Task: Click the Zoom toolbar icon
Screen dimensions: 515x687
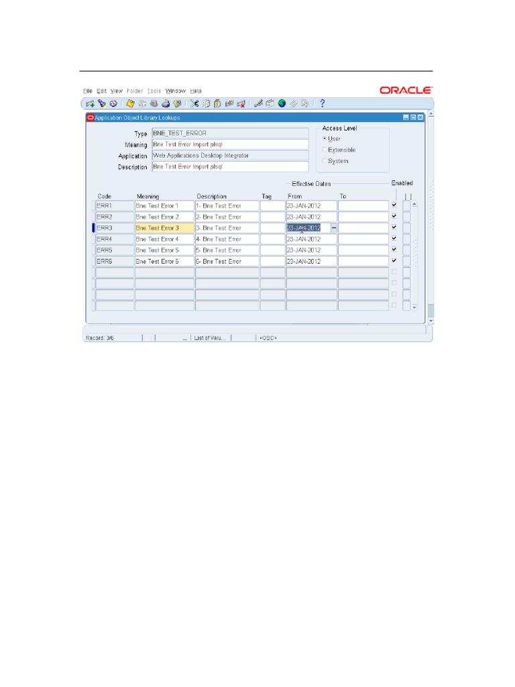Action: tap(270, 104)
